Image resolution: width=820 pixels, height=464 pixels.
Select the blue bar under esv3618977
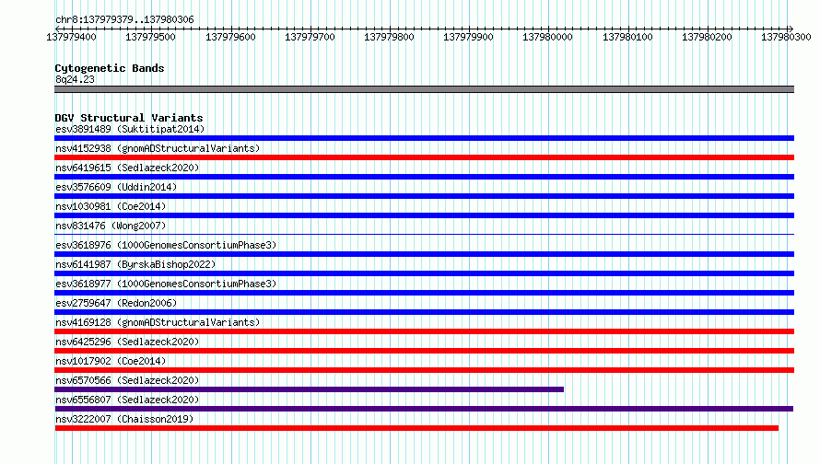tap(424, 293)
